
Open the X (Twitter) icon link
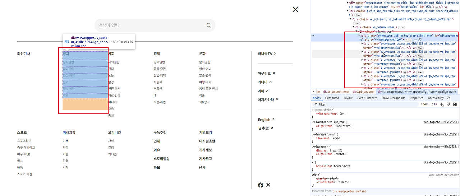pos(268,185)
